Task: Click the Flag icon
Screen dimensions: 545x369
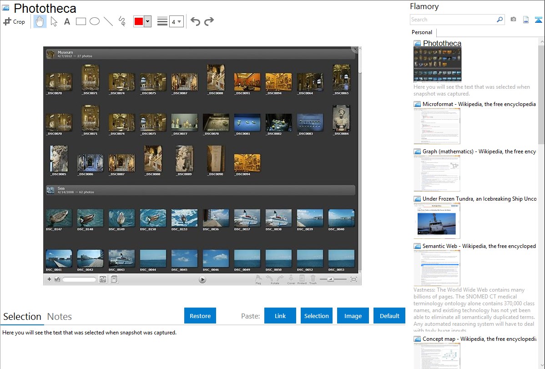Action: [x=258, y=280]
